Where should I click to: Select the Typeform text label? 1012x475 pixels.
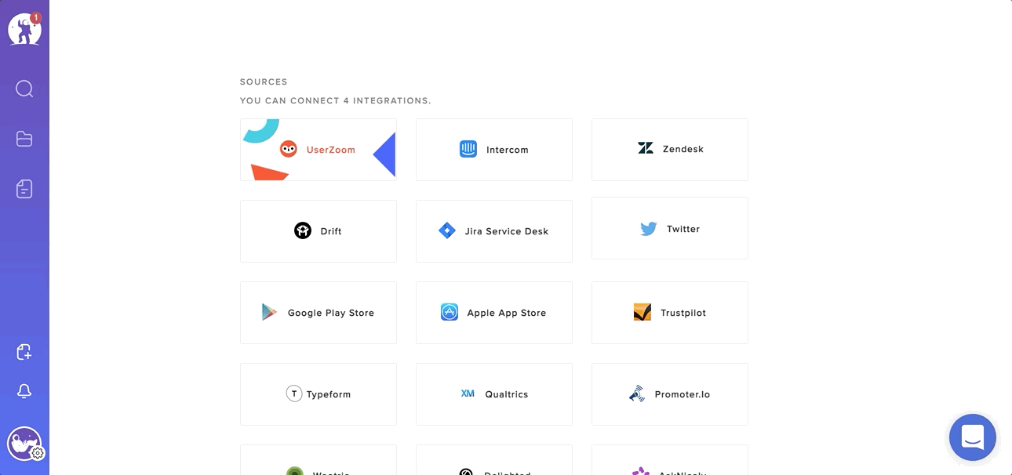pyautogui.click(x=329, y=394)
